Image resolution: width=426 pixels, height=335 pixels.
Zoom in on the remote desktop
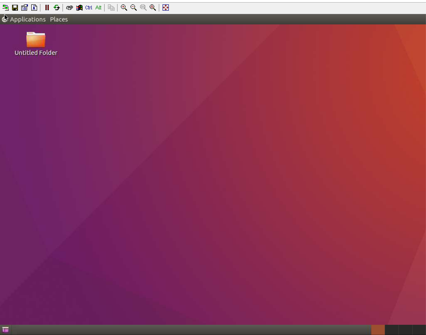coord(124,8)
